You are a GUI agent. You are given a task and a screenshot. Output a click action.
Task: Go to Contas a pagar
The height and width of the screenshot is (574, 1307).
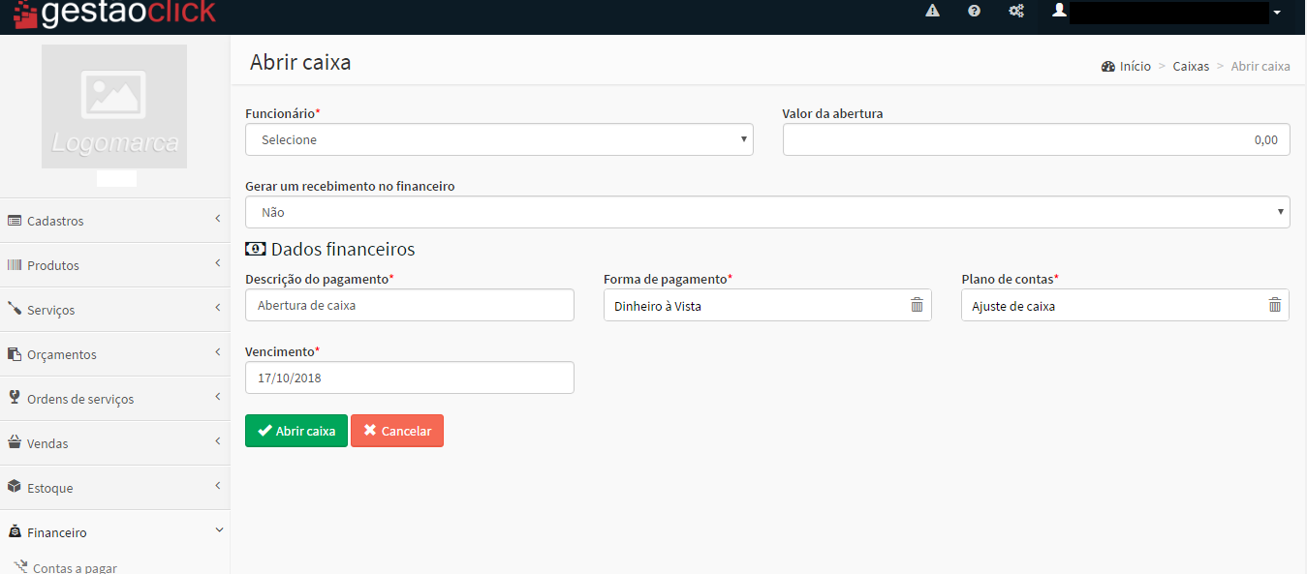75,567
